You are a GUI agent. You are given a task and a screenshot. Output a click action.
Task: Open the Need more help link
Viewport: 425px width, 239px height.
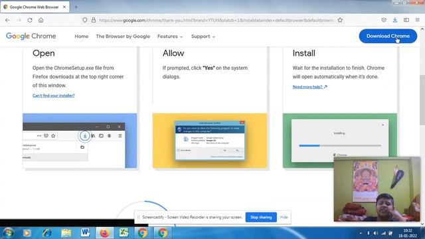click(310, 87)
